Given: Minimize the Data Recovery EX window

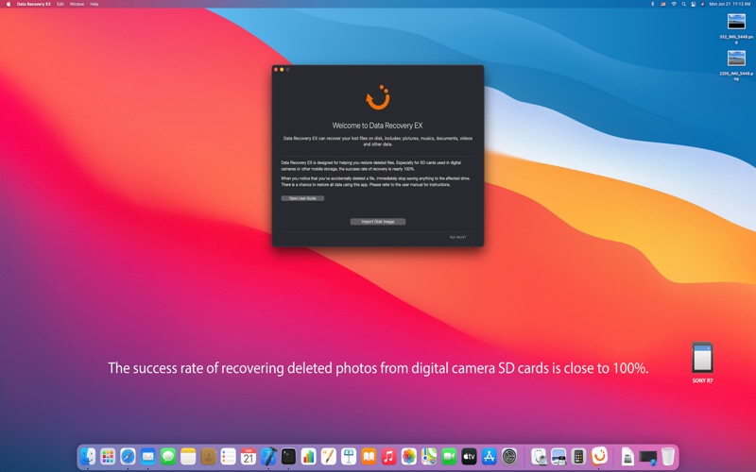Looking at the screenshot, I should click(x=282, y=70).
